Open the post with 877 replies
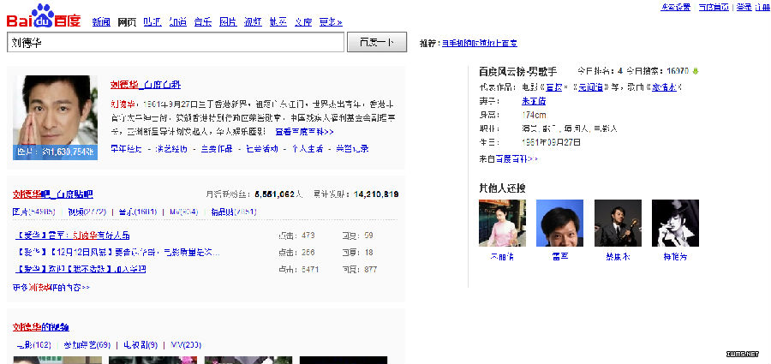Viewport: 771px width, 364px height. pos(81,270)
